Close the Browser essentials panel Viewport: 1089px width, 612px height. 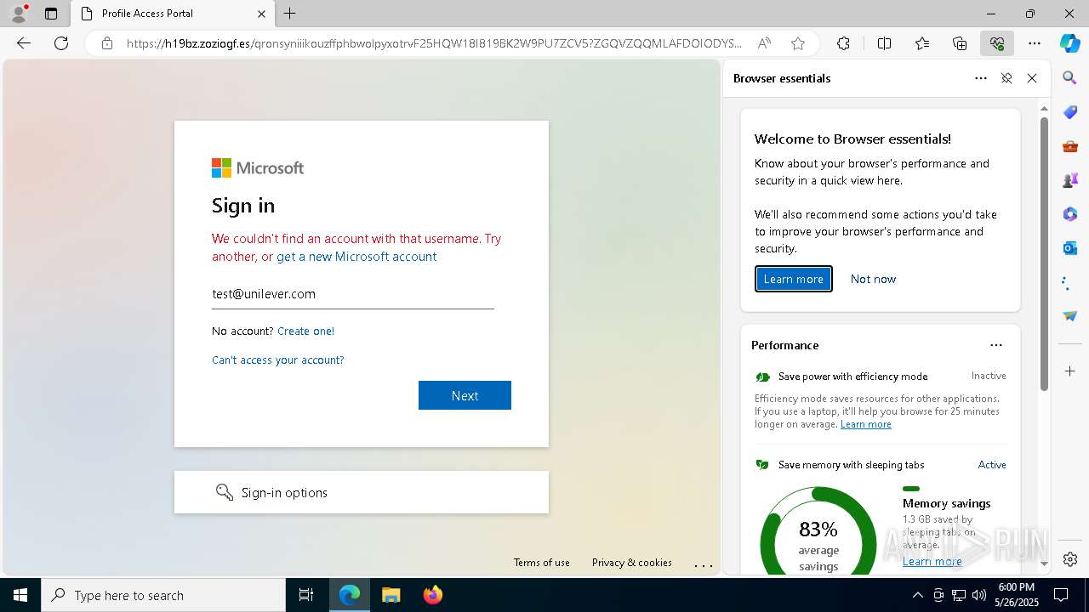[1032, 78]
